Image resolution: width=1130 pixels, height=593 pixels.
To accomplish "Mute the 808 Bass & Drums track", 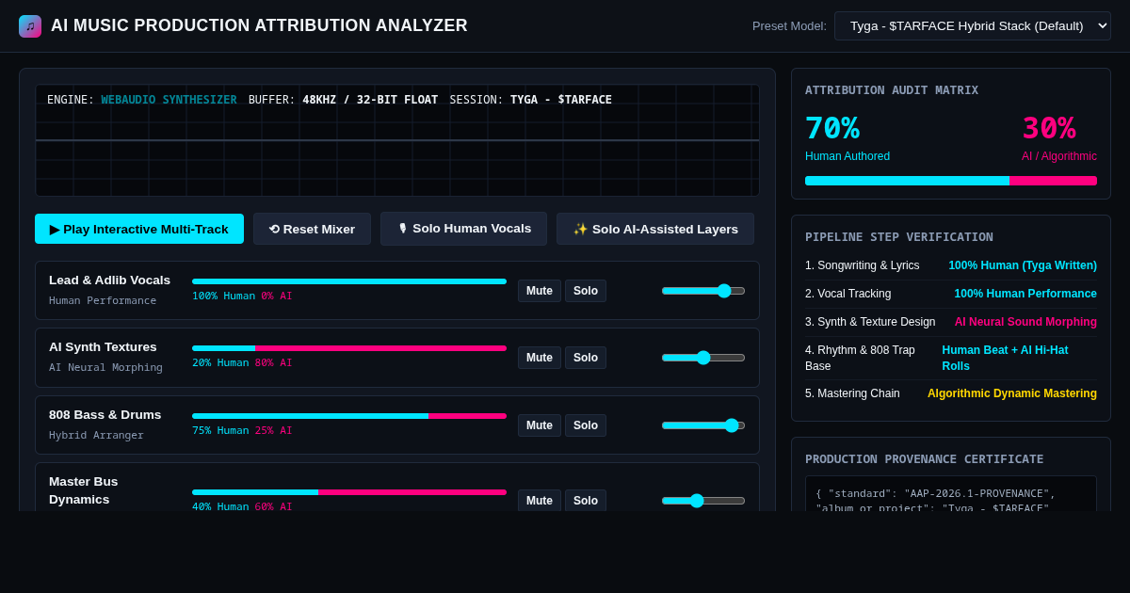I will [x=540, y=425].
